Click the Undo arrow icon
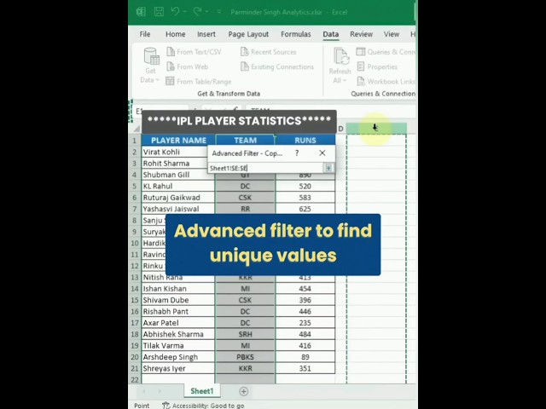546x409 pixels. click(175, 12)
